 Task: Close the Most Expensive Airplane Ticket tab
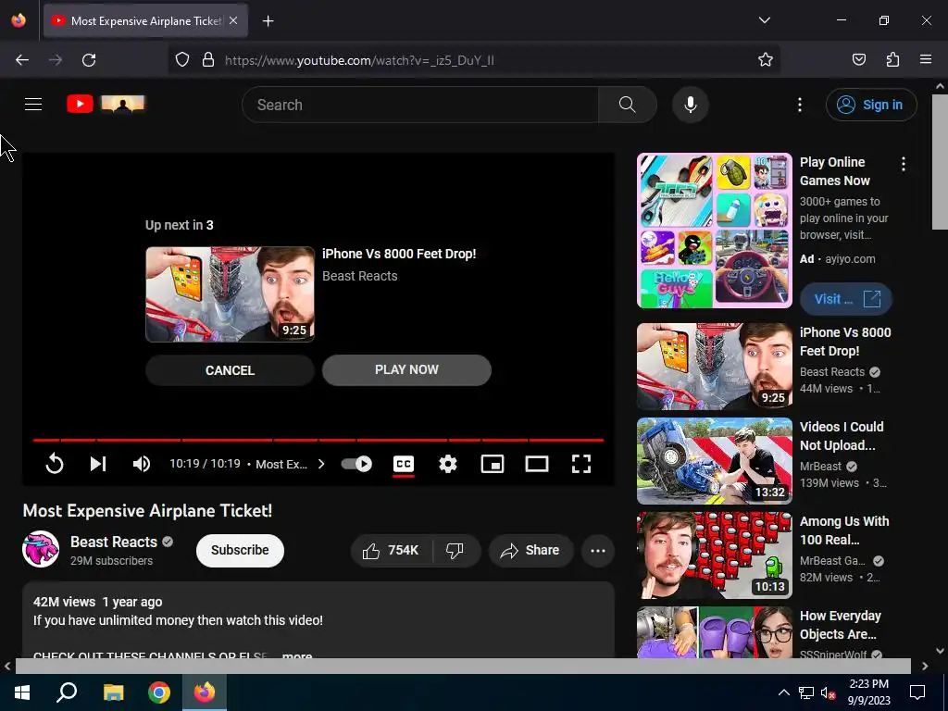click(233, 20)
